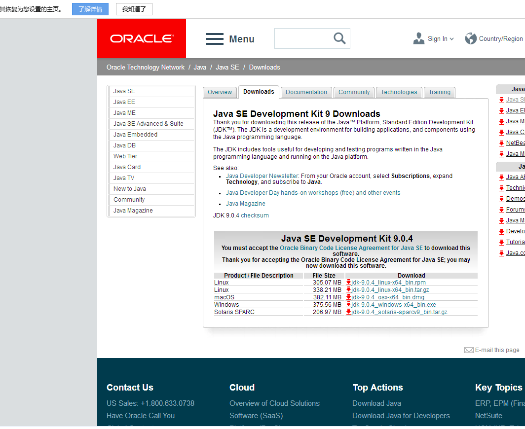Image resolution: width=525 pixels, height=429 pixels.
Task: Expand the Sign In dropdown
Action: click(x=451, y=39)
